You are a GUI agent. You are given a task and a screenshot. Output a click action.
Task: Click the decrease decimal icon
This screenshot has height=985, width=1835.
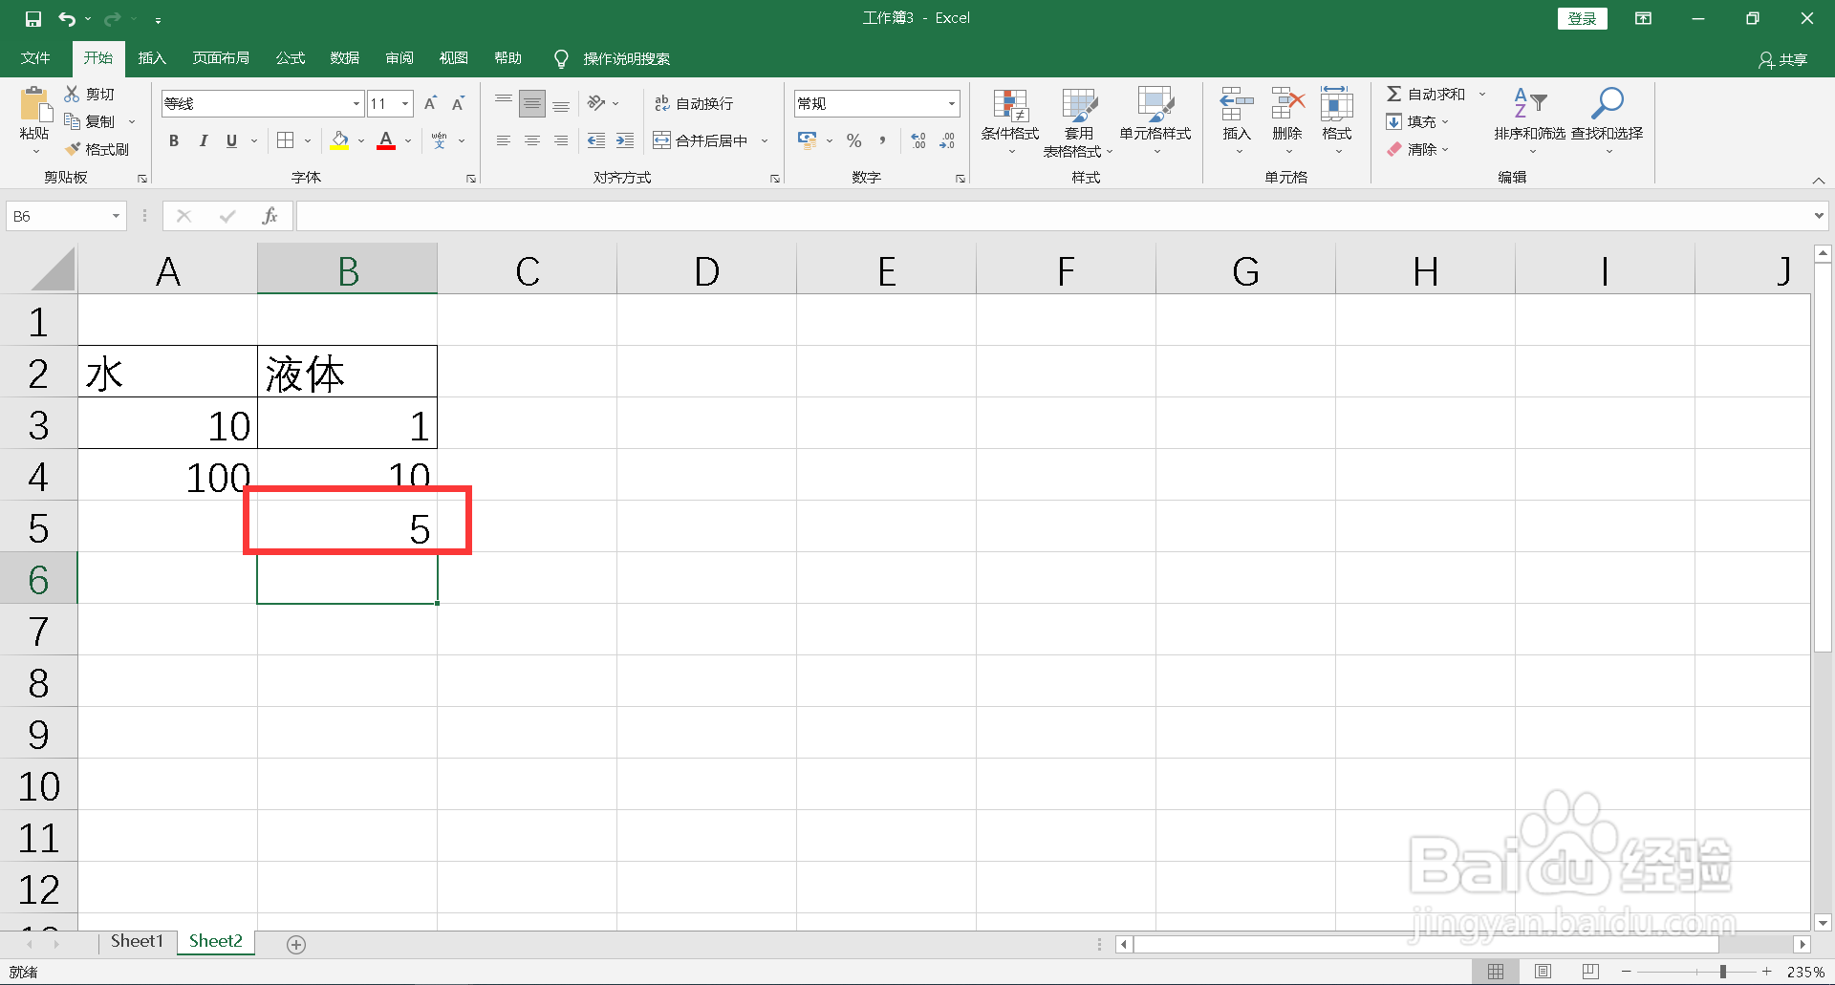click(x=947, y=140)
